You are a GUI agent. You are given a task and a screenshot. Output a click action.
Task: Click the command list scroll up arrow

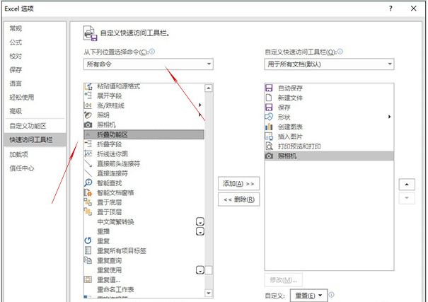click(208, 88)
